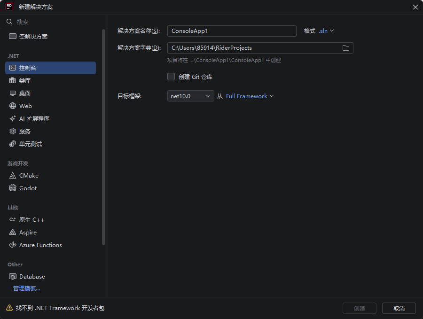Select the Godot template row
The width and height of the screenshot is (423, 319).
(50, 188)
